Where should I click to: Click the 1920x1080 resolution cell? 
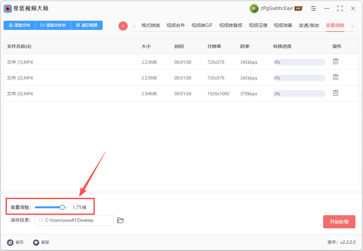point(218,94)
